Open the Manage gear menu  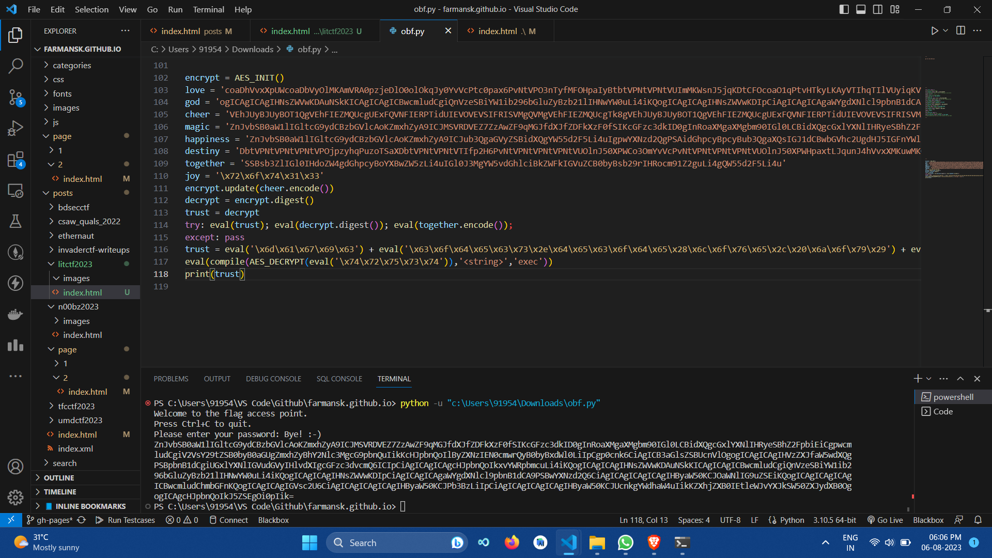[x=16, y=498]
